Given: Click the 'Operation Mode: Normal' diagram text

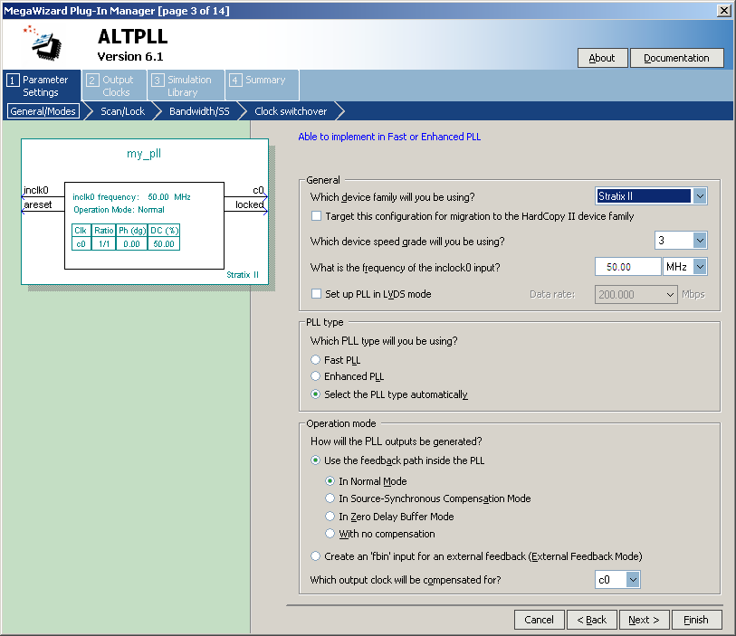Looking at the screenshot, I should tap(119, 210).
